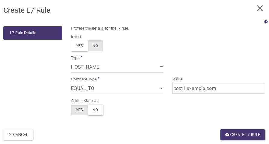
Task: Select the L7 Rule Details tab
Action: pos(33,33)
